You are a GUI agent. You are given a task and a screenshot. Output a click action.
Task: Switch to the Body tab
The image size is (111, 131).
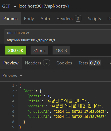pos(29,19)
